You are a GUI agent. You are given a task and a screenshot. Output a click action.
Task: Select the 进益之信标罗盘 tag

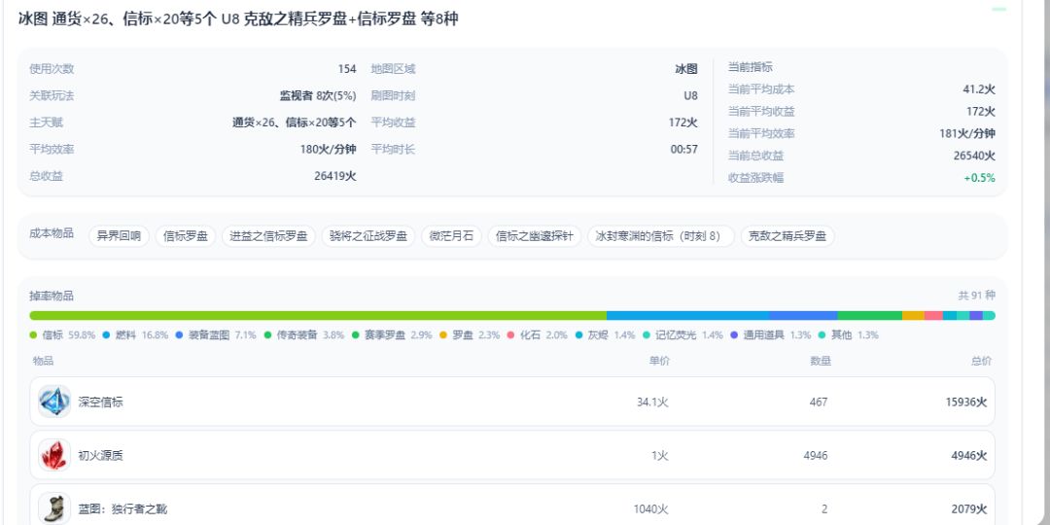coord(268,235)
